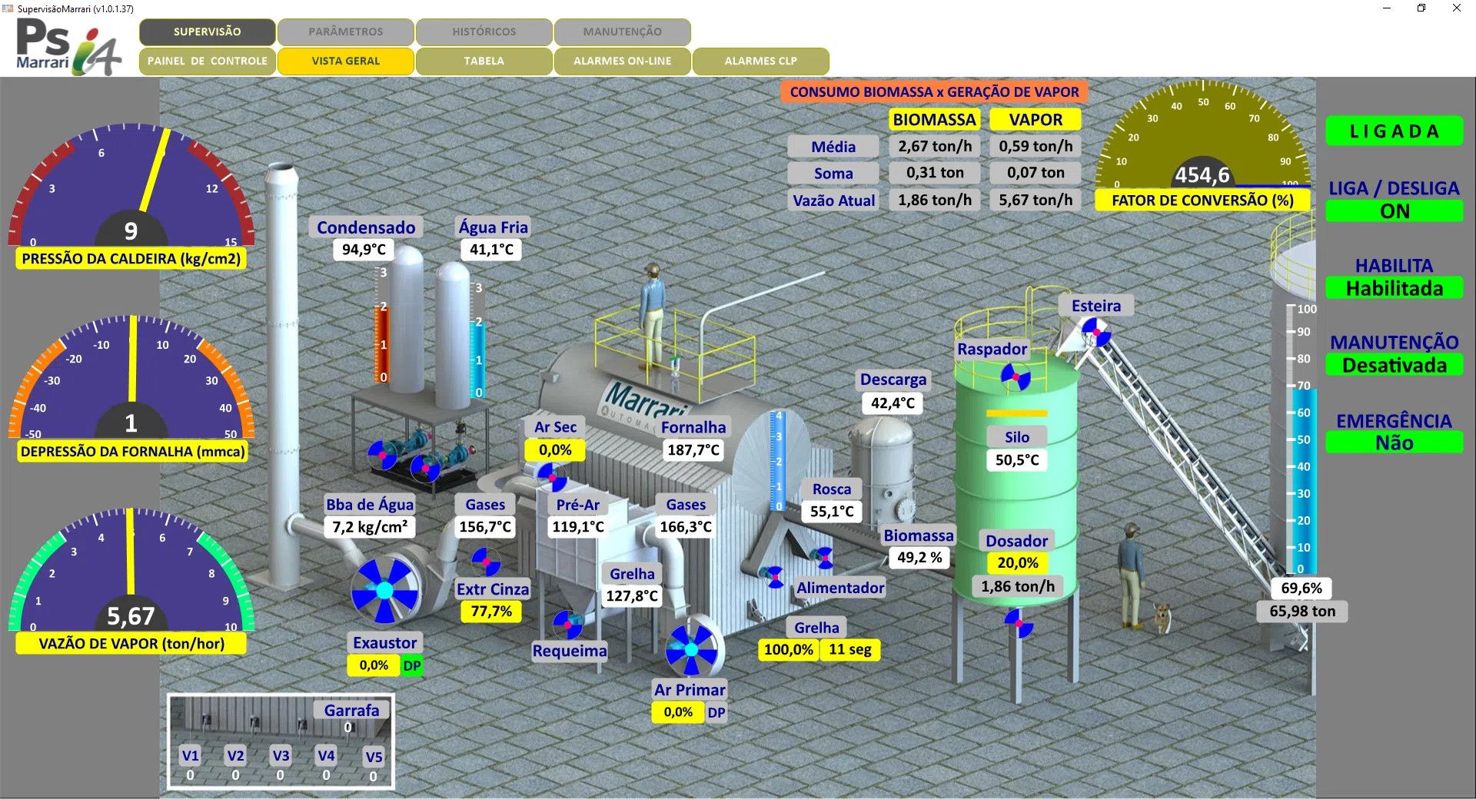Click the Ps Marrari i4 logo
The height and width of the screenshot is (799, 1476).
[x=68, y=45]
